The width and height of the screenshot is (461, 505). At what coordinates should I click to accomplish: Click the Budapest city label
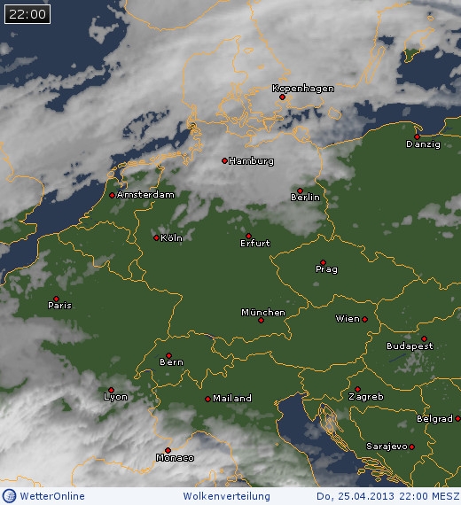click(410, 346)
